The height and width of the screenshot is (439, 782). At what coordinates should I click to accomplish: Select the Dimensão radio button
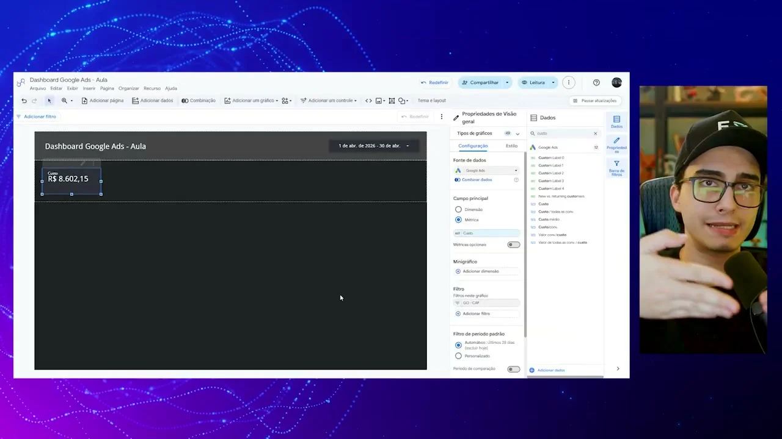click(458, 210)
